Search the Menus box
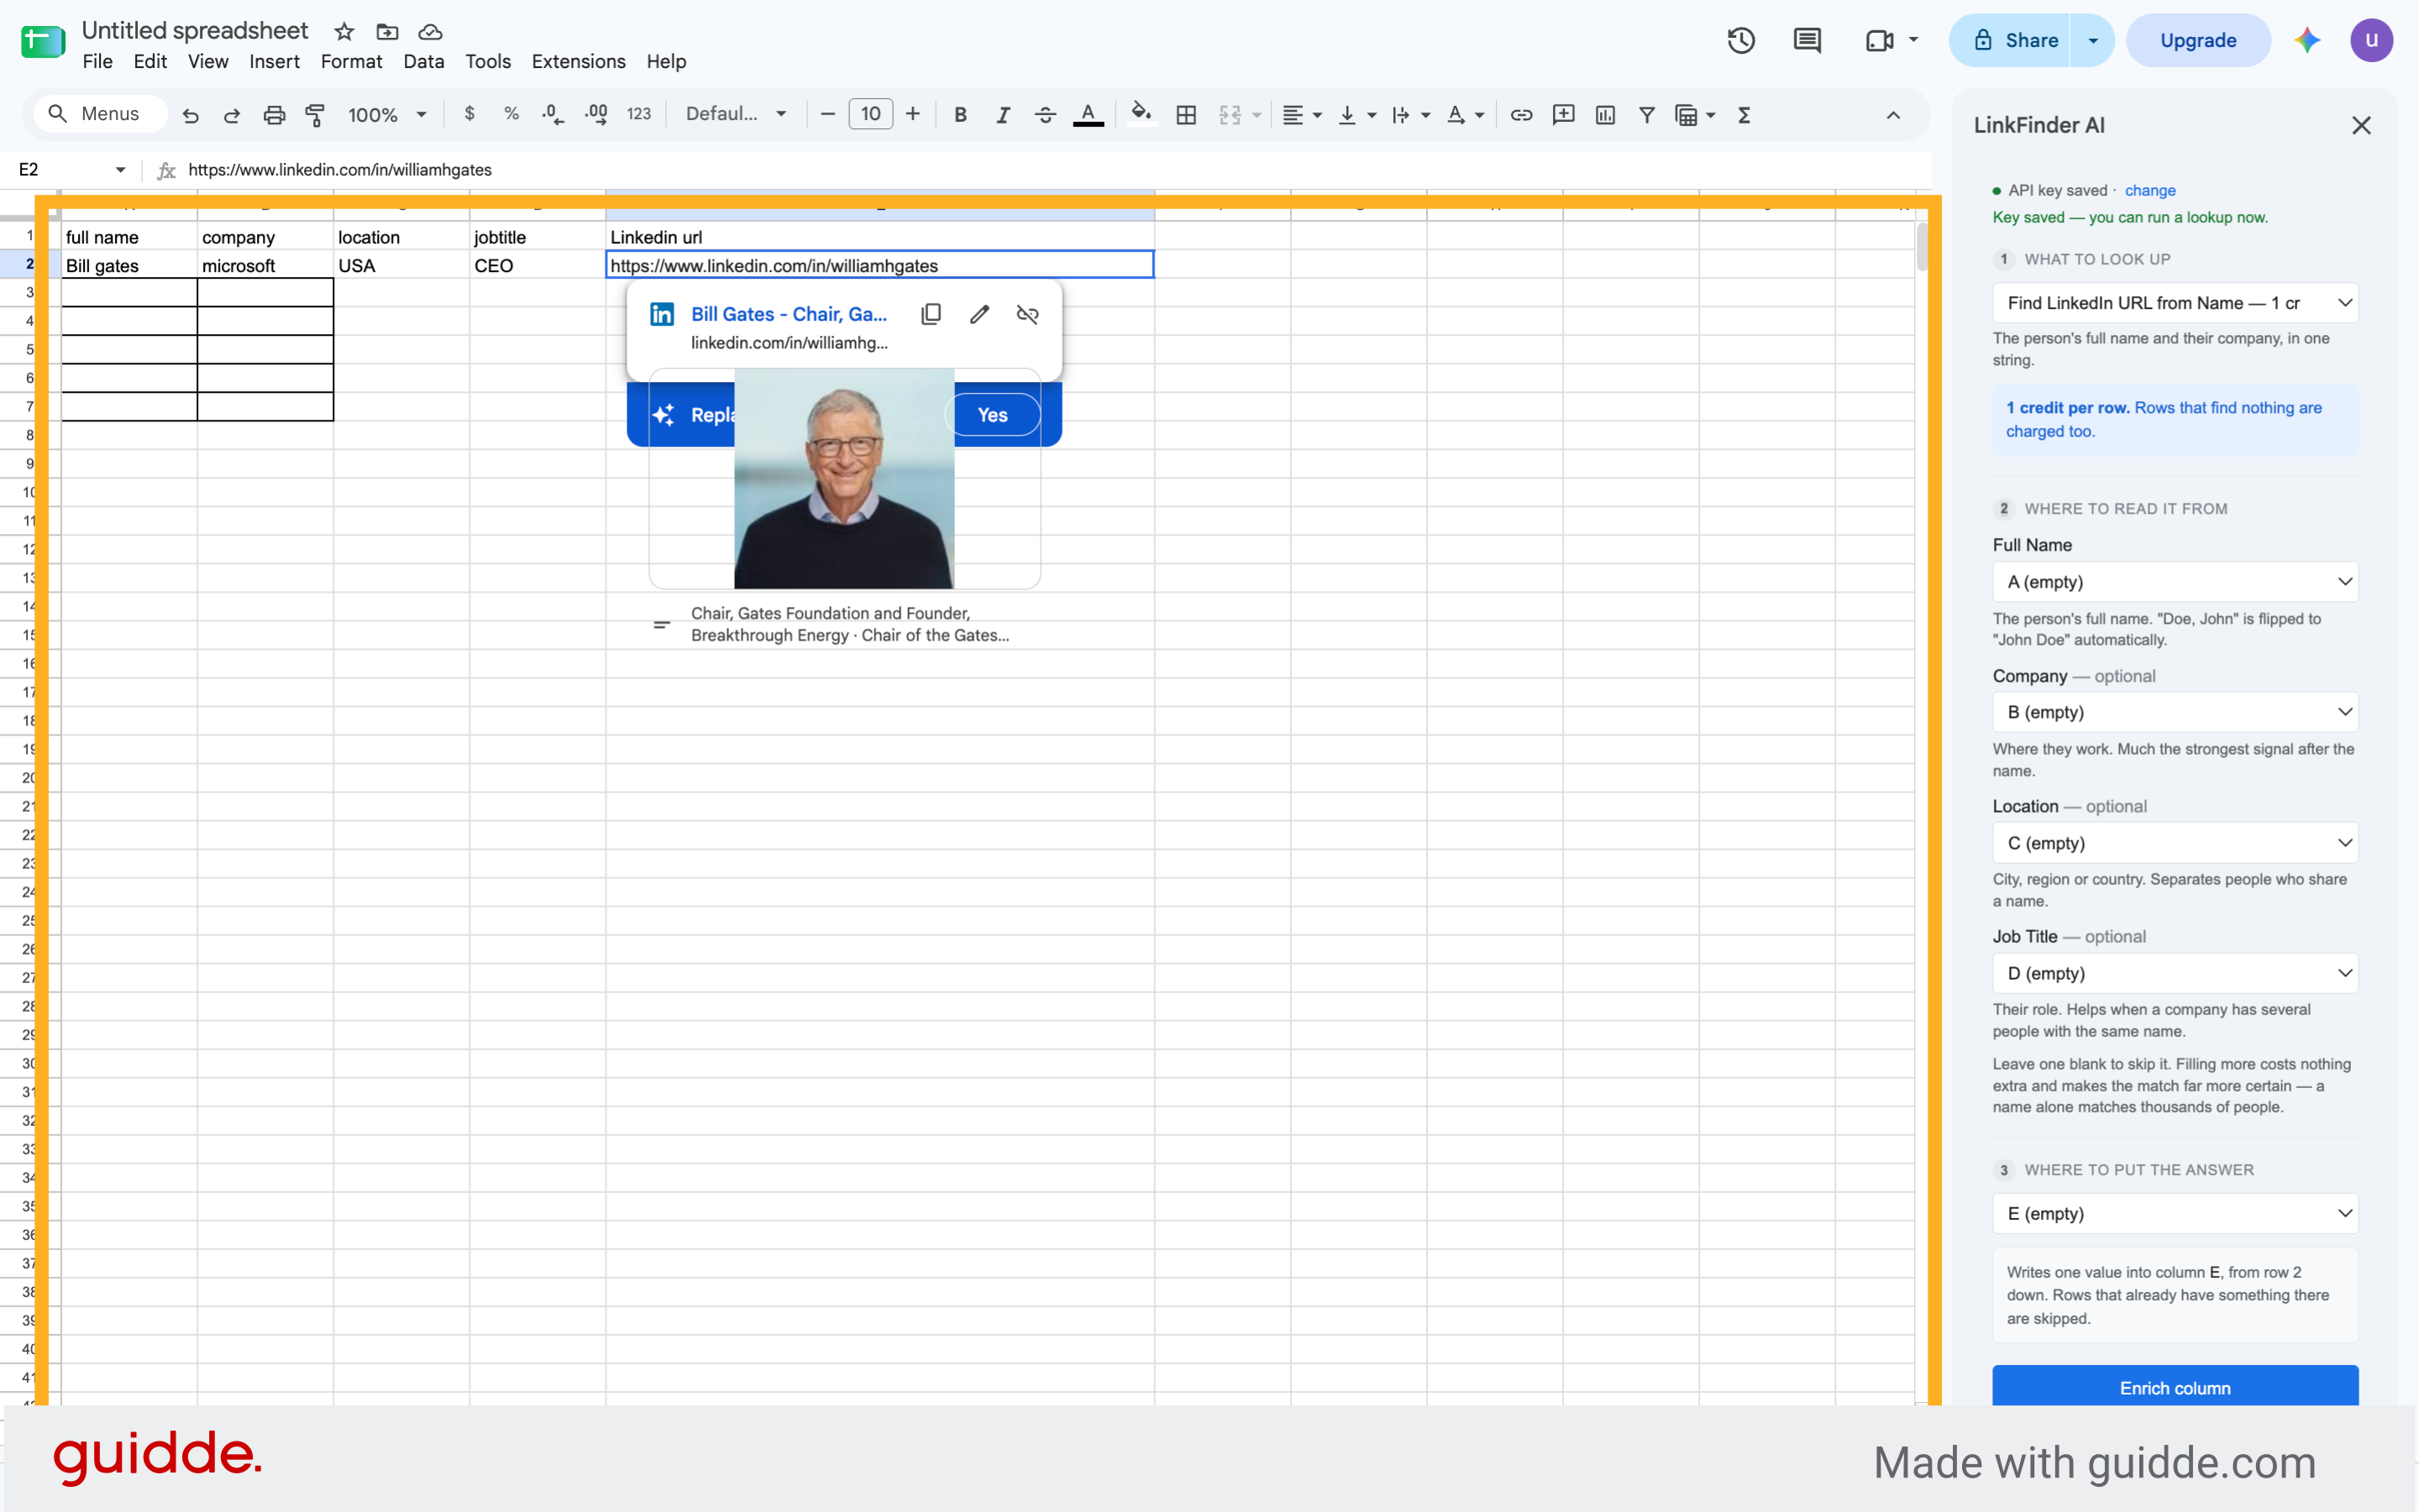The height and width of the screenshot is (1512, 2419). [x=99, y=114]
